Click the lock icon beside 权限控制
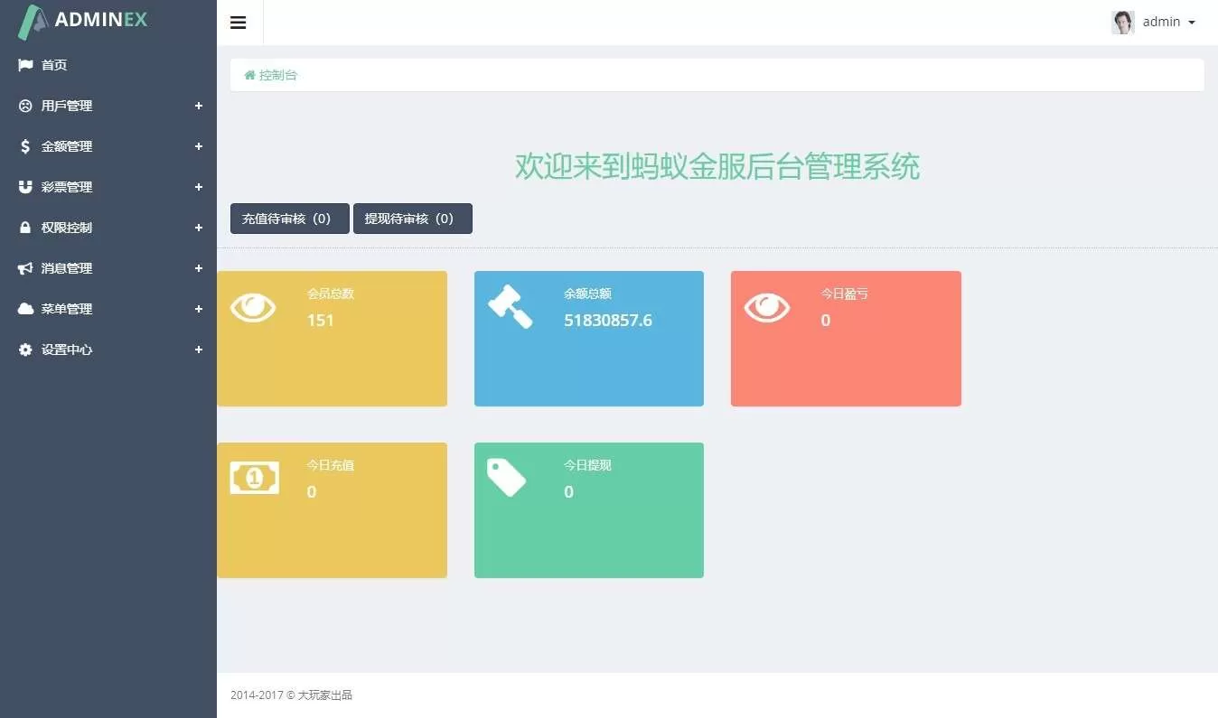1218x718 pixels. pyautogui.click(x=25, y=228)
